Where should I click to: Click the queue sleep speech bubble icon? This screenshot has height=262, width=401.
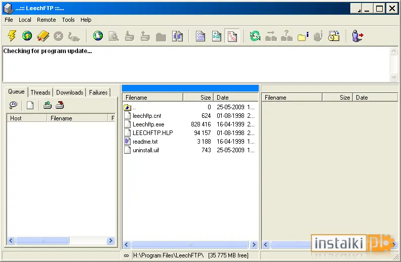[x=13, y=105]
